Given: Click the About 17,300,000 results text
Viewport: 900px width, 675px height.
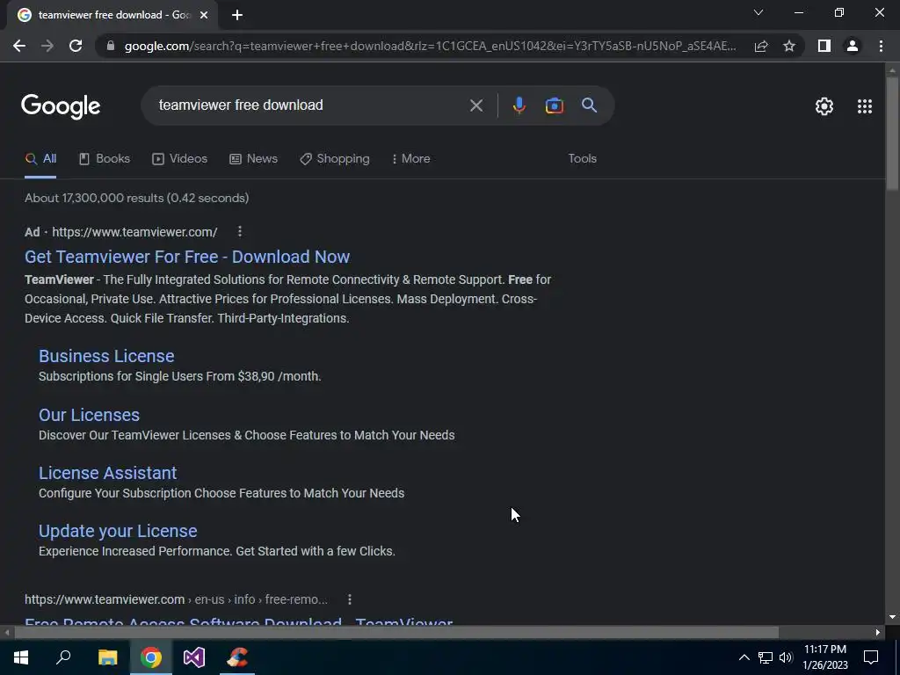Looking at the screenshot, I should point(136,198).
